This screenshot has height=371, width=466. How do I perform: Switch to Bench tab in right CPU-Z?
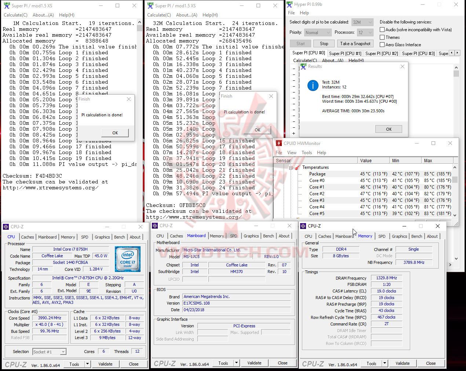pyautogui.click(x=416, y=236)
